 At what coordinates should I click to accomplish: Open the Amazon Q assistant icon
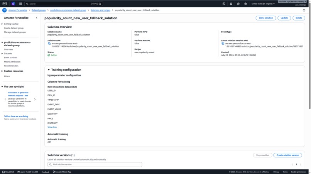click(x=13, y=3)
